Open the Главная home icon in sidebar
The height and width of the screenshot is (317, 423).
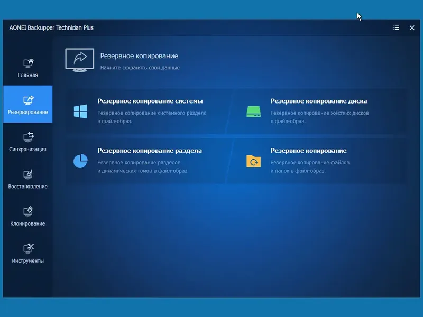click(x=28, y=63)
